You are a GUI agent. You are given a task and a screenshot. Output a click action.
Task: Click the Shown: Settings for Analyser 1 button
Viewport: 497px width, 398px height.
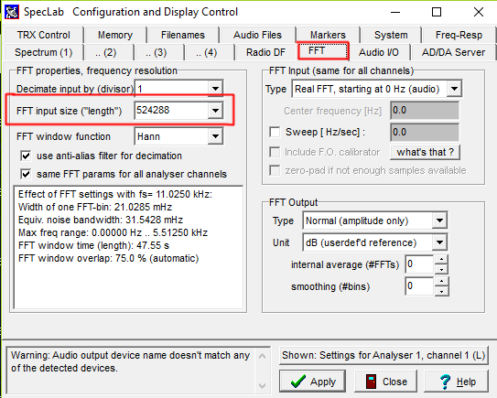(384, 355)
